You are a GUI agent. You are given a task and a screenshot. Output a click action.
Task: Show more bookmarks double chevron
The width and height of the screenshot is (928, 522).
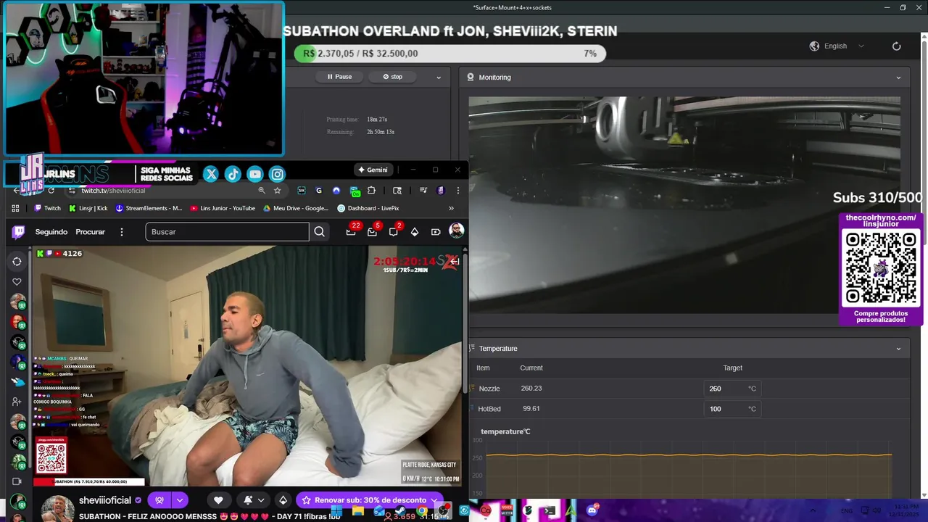[x=451, y=208]
